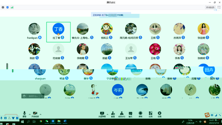Open the apps (应用) icon
This screenshot has width=222, height=125.
tap(150, 114)
